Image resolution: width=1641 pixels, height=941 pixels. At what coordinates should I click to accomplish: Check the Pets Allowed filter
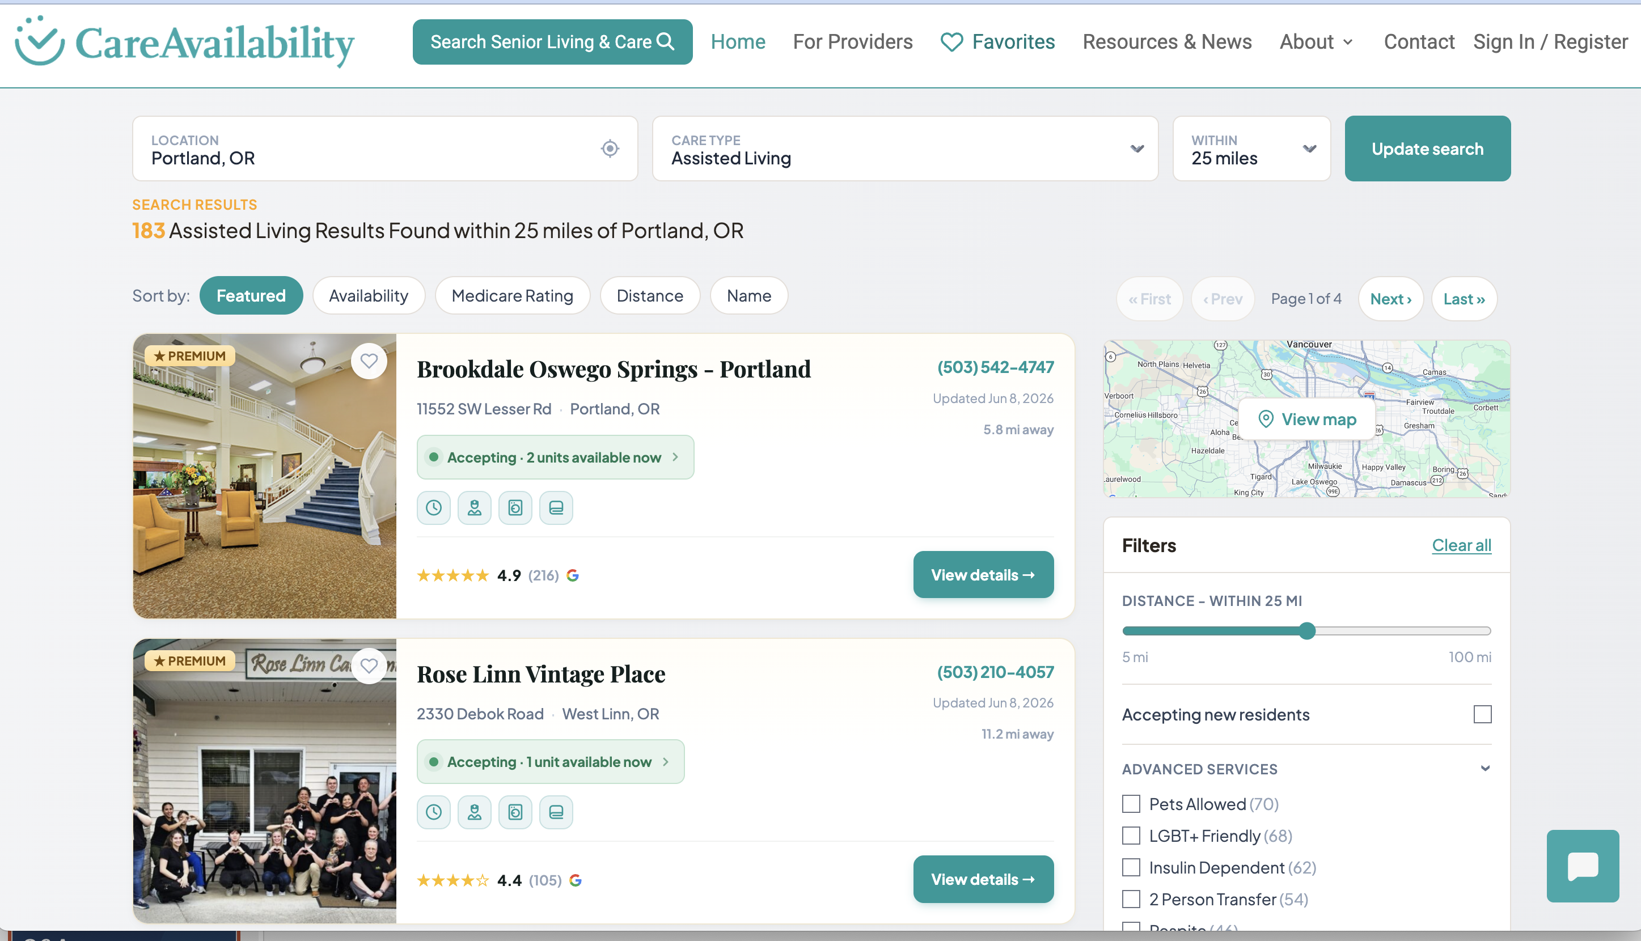(1131, 804)
